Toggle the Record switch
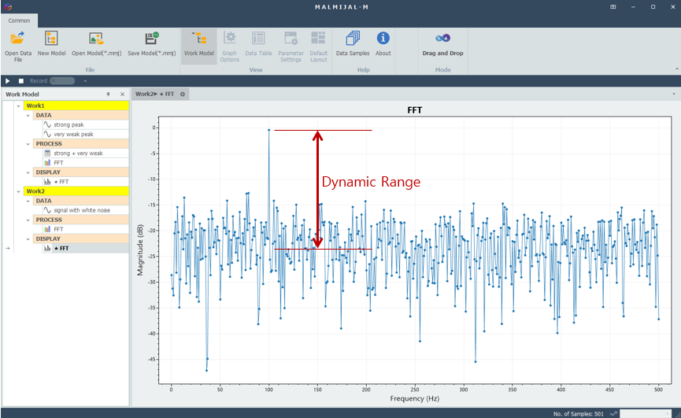 coord(62,81)
